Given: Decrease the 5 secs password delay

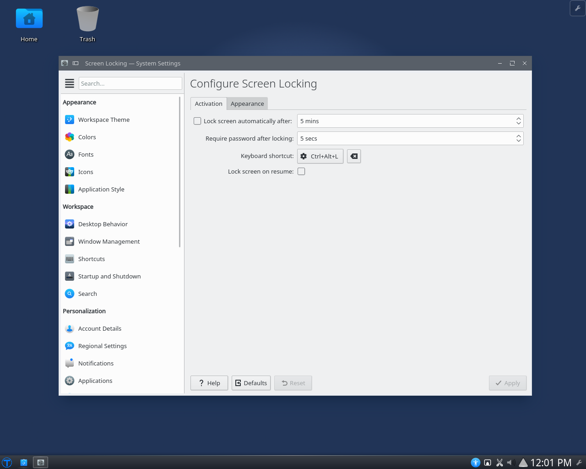Looking at the screenshot, I should click(519, 141).
